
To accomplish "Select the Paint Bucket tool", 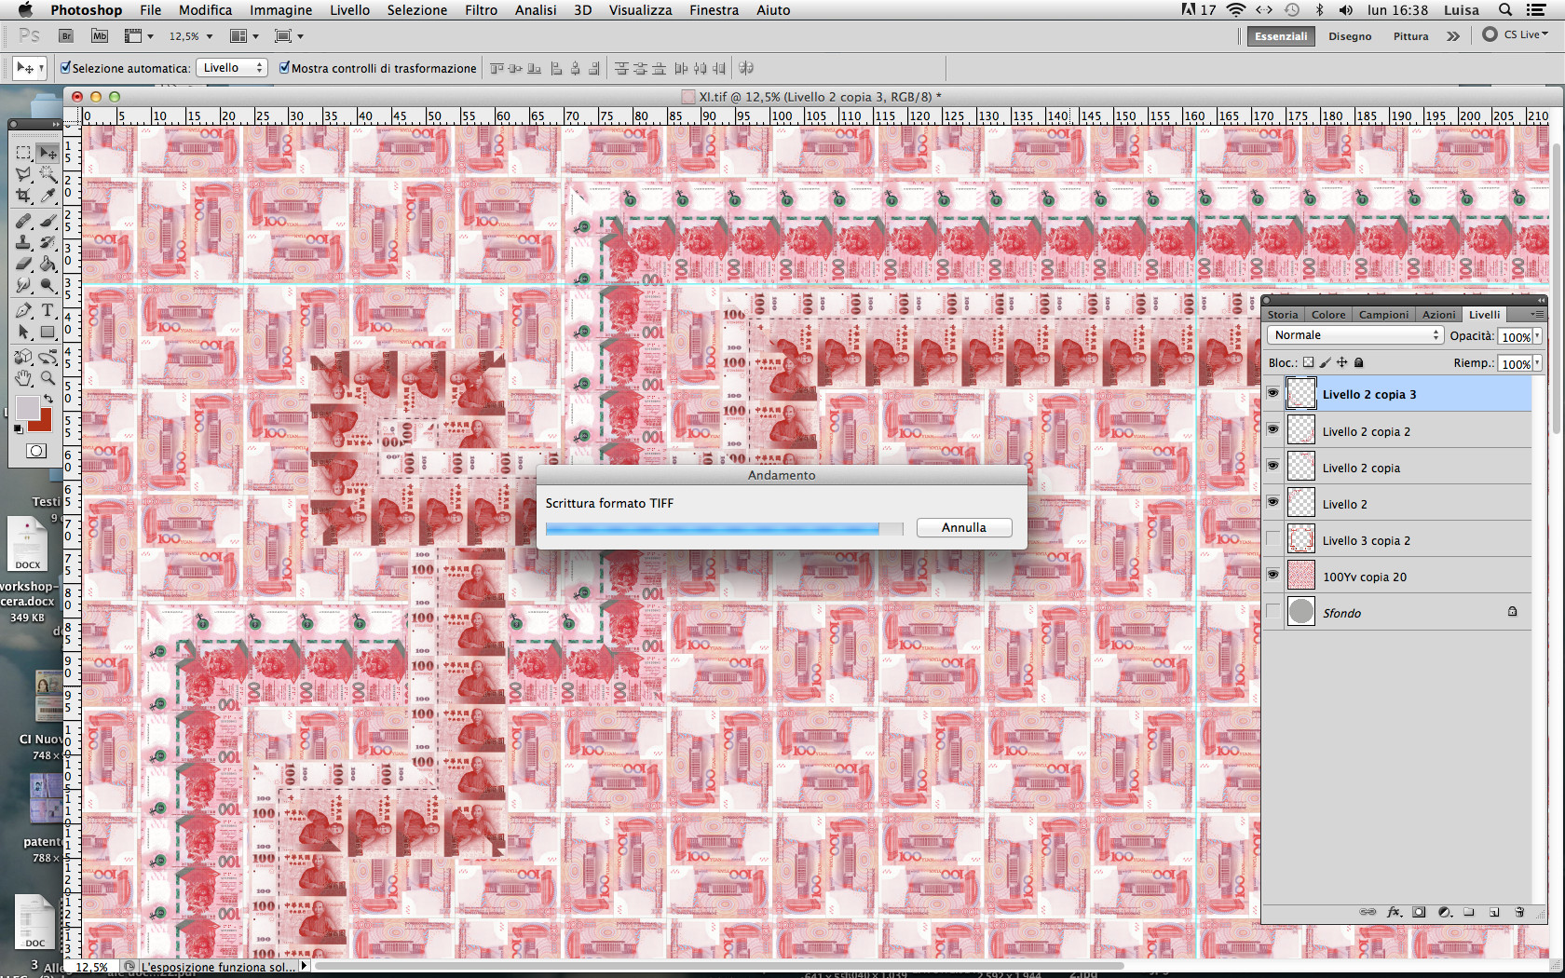I will click(48, 265).
